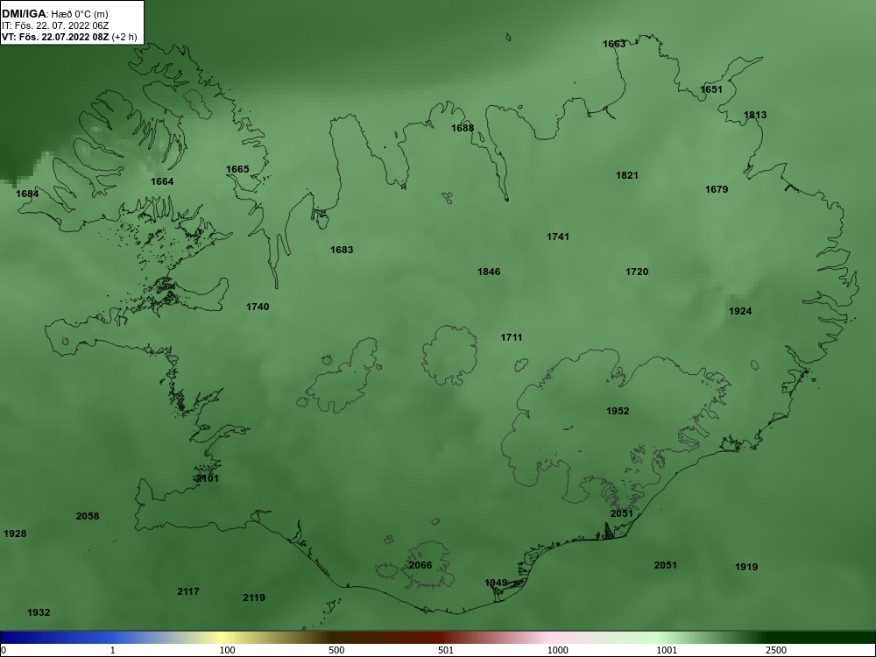Select the 1821 height value
Viewport: 876px width, 657px height.
click(627, 175)
